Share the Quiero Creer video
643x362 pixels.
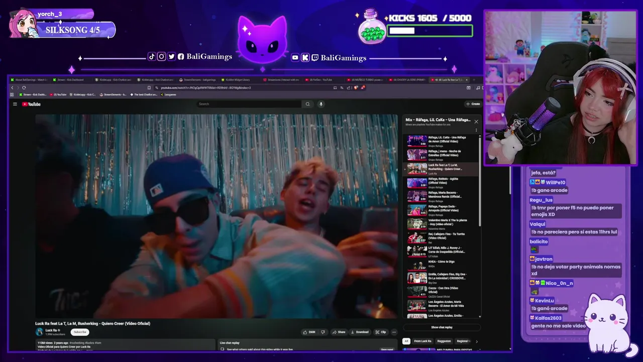pyautogui.click(x=339, y=332)
